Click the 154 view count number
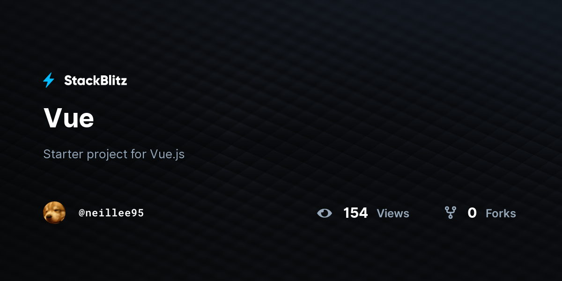This screenshot has width=562, height=281. [x=355, y=213]
